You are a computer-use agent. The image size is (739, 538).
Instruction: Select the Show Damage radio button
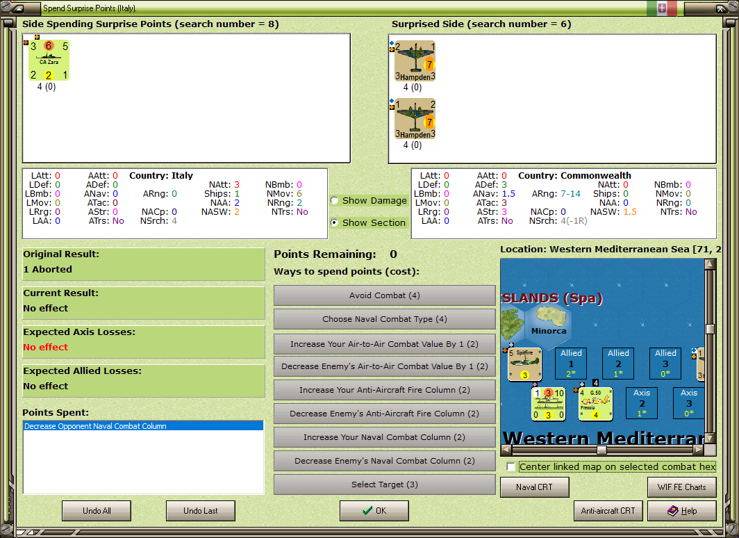(334, 200)
